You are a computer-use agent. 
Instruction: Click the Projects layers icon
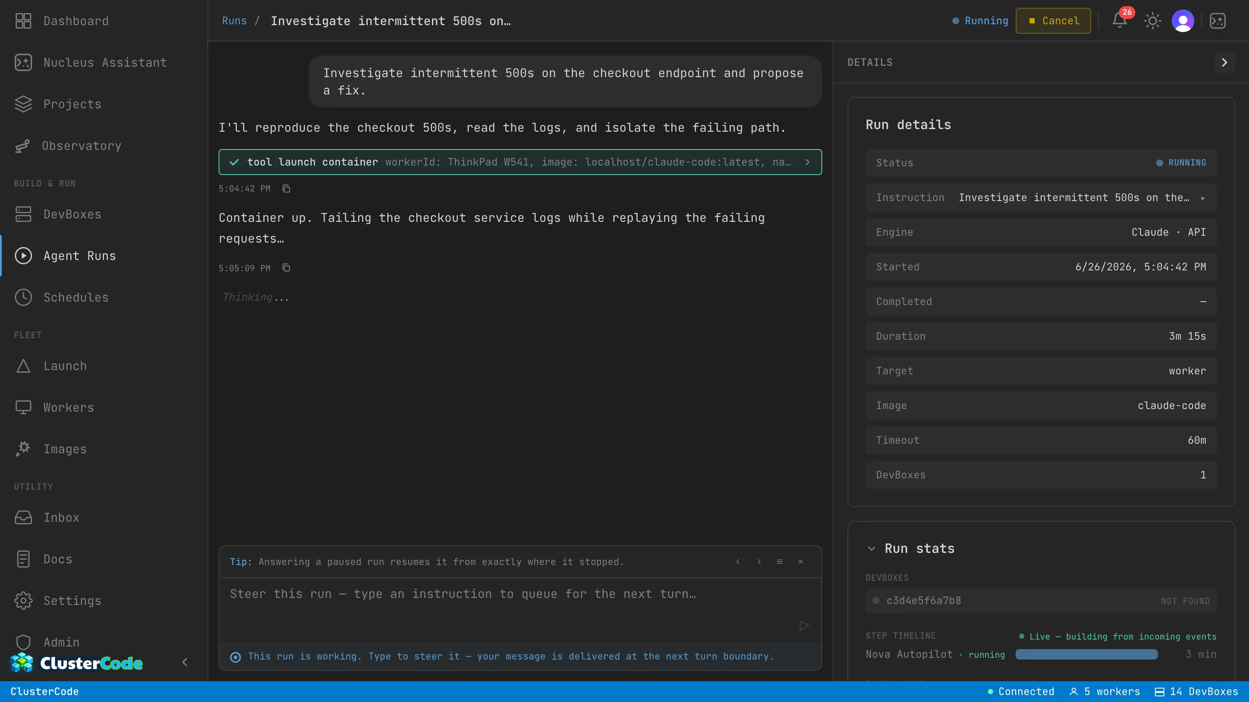pyautogui.click(x=23, y=104)
